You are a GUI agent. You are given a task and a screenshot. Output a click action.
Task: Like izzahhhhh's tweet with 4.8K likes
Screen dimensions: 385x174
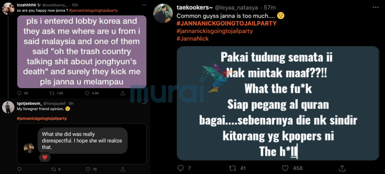(x=88, y=93)
